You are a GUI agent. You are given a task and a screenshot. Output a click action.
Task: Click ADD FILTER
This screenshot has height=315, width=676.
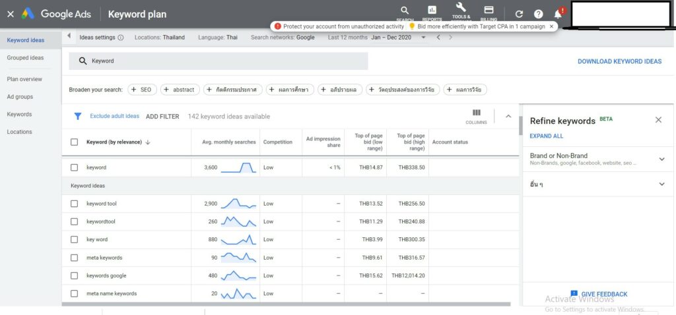162,116
